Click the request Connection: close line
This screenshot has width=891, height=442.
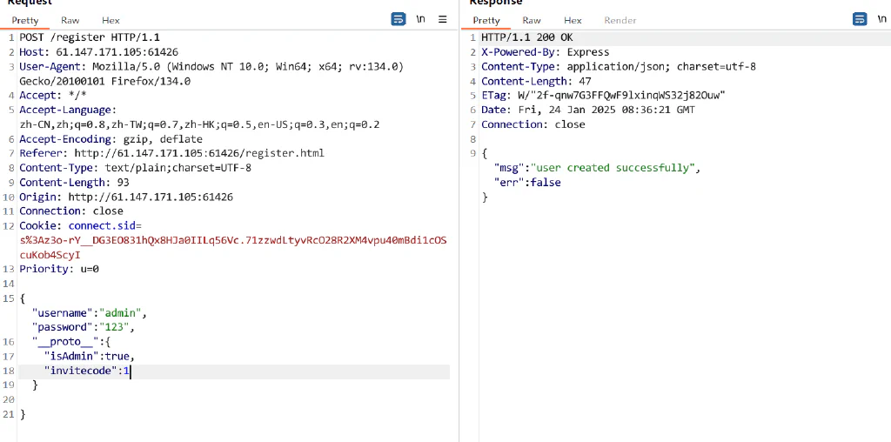71,211
